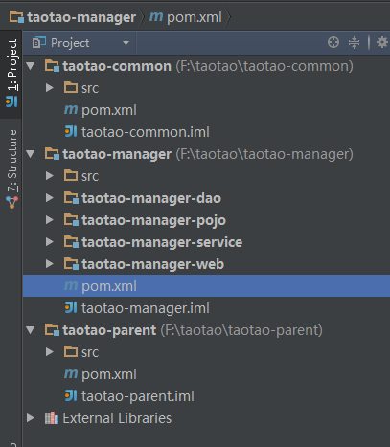Collapse the taotao-common module node
This screenshot has width=390, height=447.
[31, 66]
